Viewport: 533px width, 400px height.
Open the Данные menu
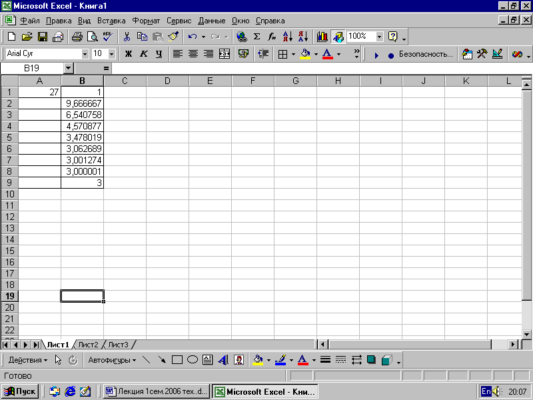(x=211, y=21)
